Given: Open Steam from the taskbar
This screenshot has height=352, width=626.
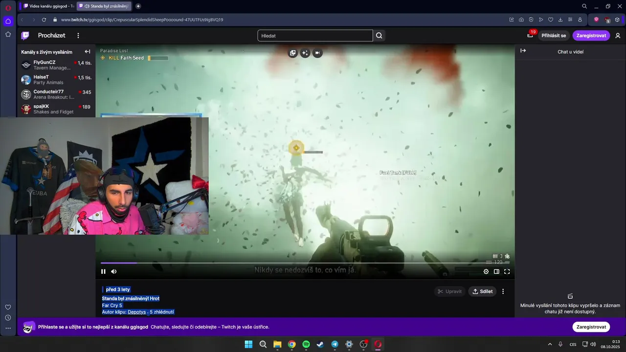Looking at the screenshot, I should 320,344.
